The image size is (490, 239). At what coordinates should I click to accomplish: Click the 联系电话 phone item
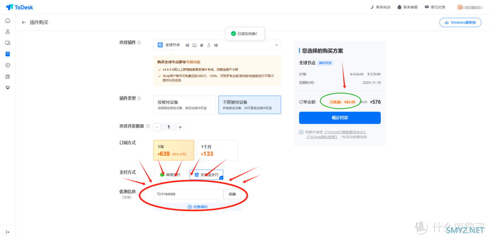pos(380,7)
